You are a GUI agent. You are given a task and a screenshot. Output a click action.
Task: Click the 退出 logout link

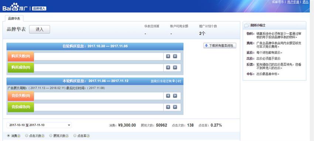306,2
